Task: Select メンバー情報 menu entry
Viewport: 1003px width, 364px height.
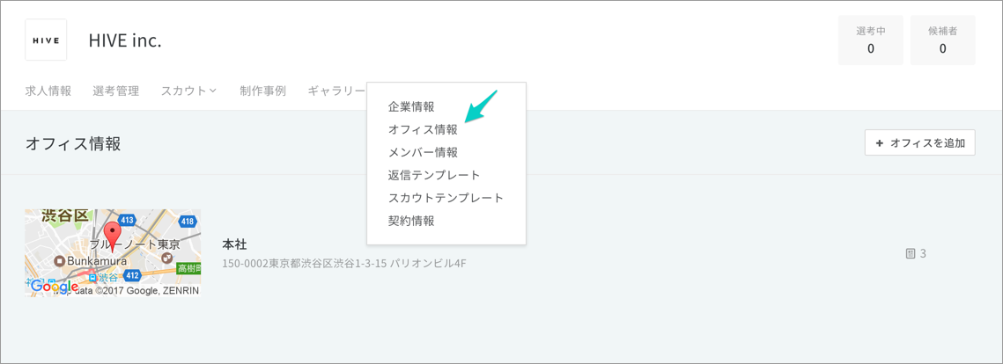Action: pos(423,152)
